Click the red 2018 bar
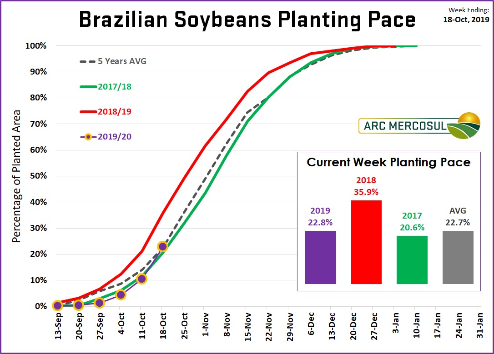 [x=366, y=242]
